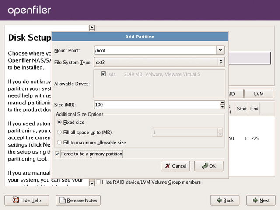The width and height of the screenshot is (280, 210).
Task: Choose Fill all space up to (MB)
Action: point(59,132)
